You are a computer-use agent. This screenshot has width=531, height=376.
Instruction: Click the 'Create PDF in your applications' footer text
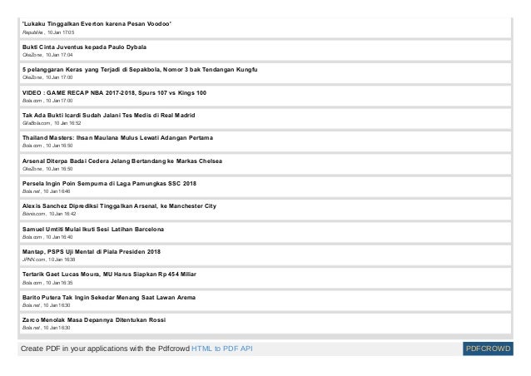coord(105,349)
